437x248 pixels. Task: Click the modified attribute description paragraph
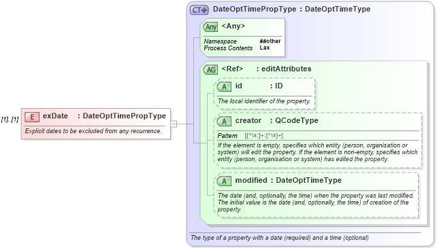click(316, 202)
